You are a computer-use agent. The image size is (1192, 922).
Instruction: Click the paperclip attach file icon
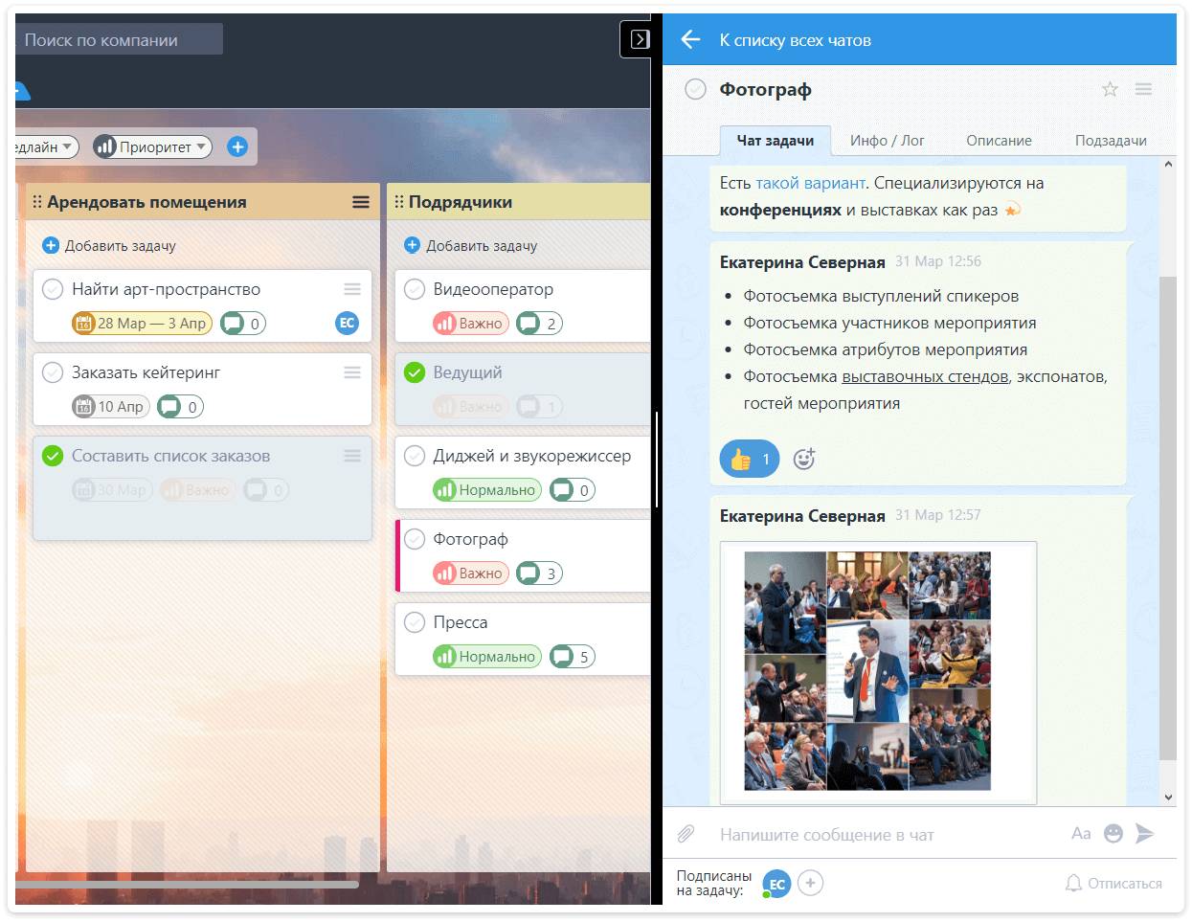point(686,834)
